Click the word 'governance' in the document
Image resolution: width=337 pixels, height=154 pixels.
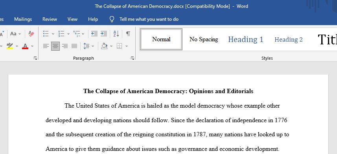pyautogui.click(x=193, y=149)
